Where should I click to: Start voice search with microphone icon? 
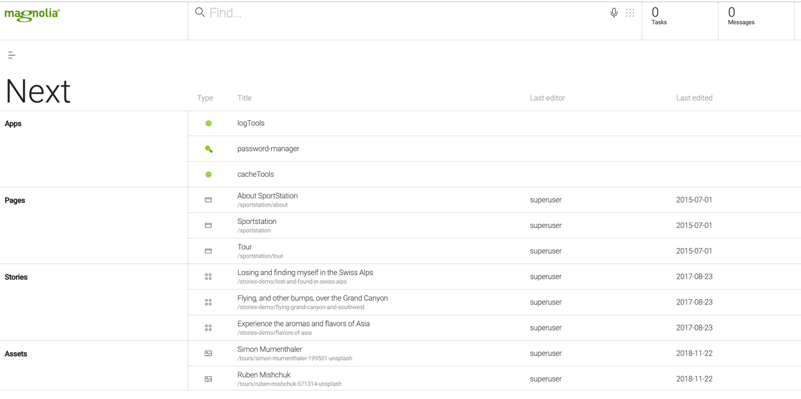[614, 13]
